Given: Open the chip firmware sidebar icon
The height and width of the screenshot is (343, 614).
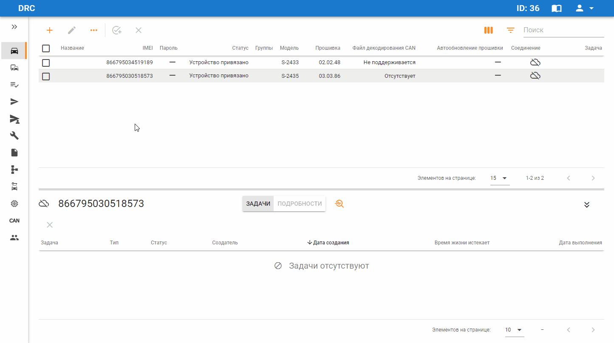Looking at the screenshot, I should (14, 204).
